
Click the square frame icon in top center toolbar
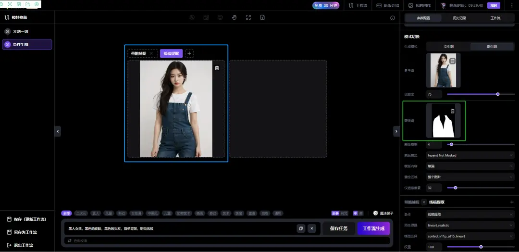tap(206, 17)
